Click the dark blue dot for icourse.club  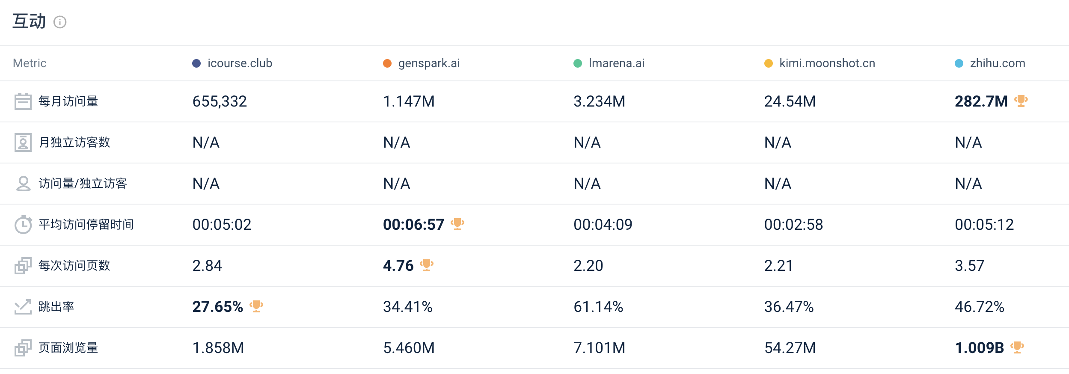coord(196,63)
